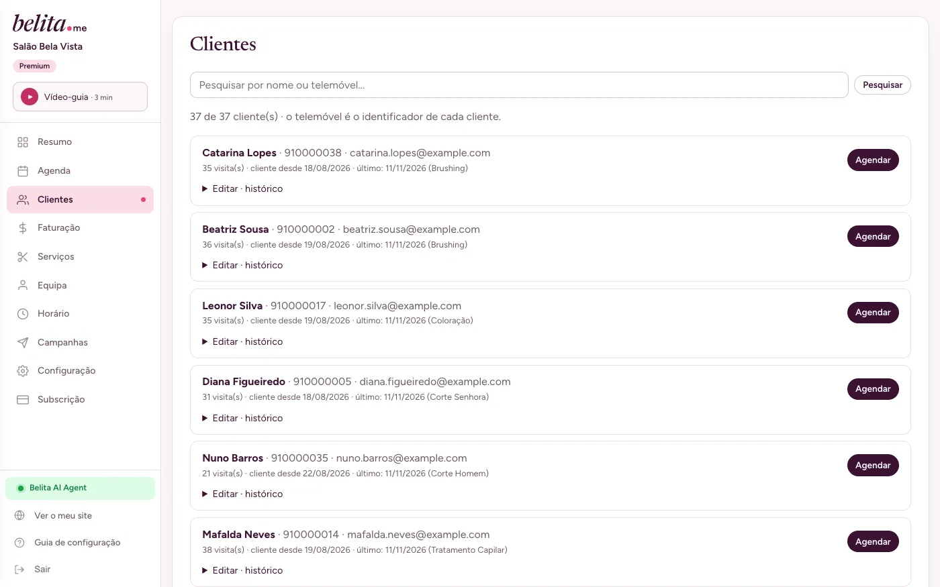Click the Agenda calendar icon
This screenshot has height=587, width=940.
coord(23,170)
